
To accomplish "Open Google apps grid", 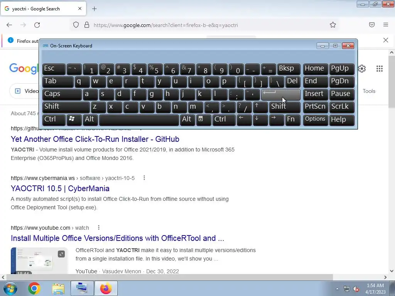I will [x=380, y=69].
